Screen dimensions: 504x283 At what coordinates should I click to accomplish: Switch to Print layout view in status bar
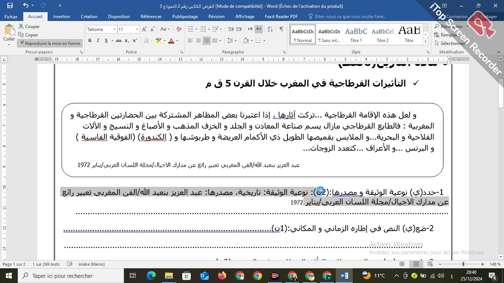tap(416, 264)
